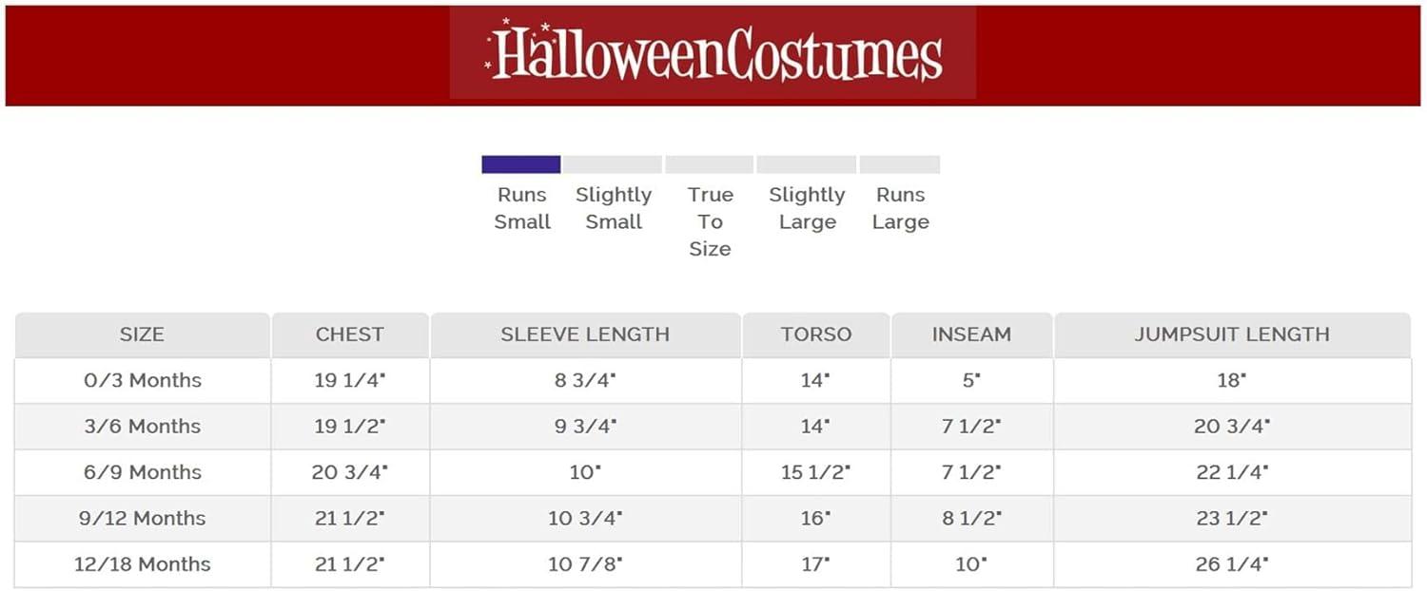Click the 26 1/4" jumpsuit length cell
This screenshot has width=1427, height=591.
[x=1232, y=563]
